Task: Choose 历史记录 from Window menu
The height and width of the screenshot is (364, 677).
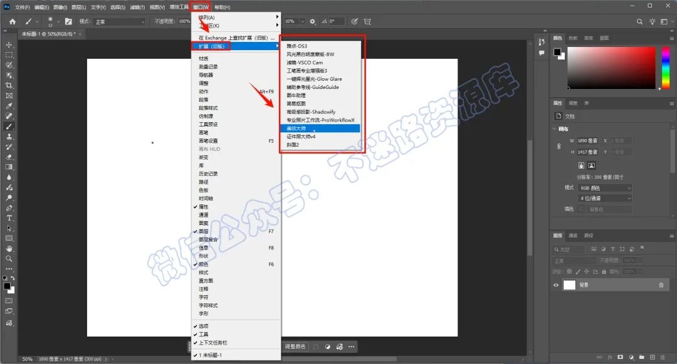Action: [x=236, y=174]
